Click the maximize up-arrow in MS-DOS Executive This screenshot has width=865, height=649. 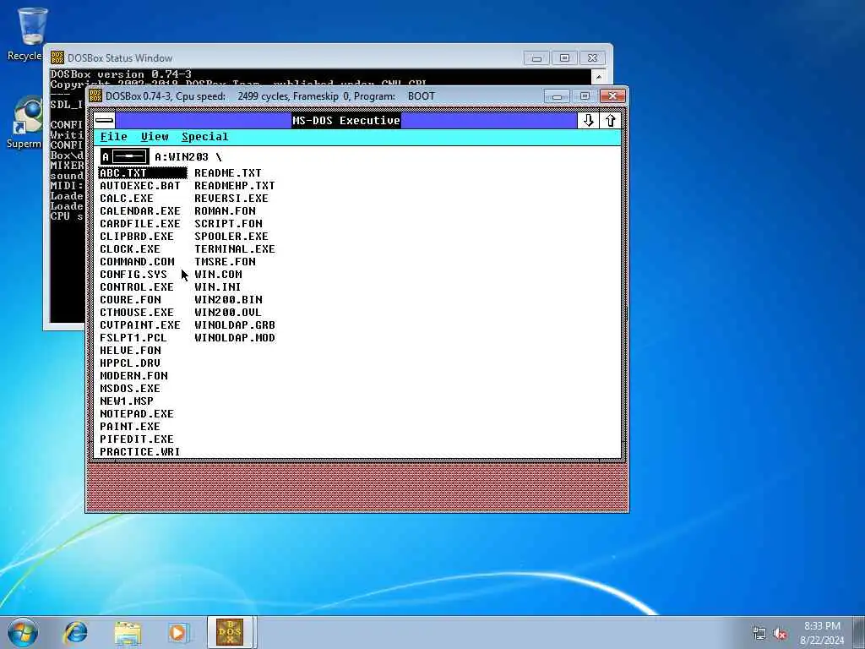click(x=610, y=120)
